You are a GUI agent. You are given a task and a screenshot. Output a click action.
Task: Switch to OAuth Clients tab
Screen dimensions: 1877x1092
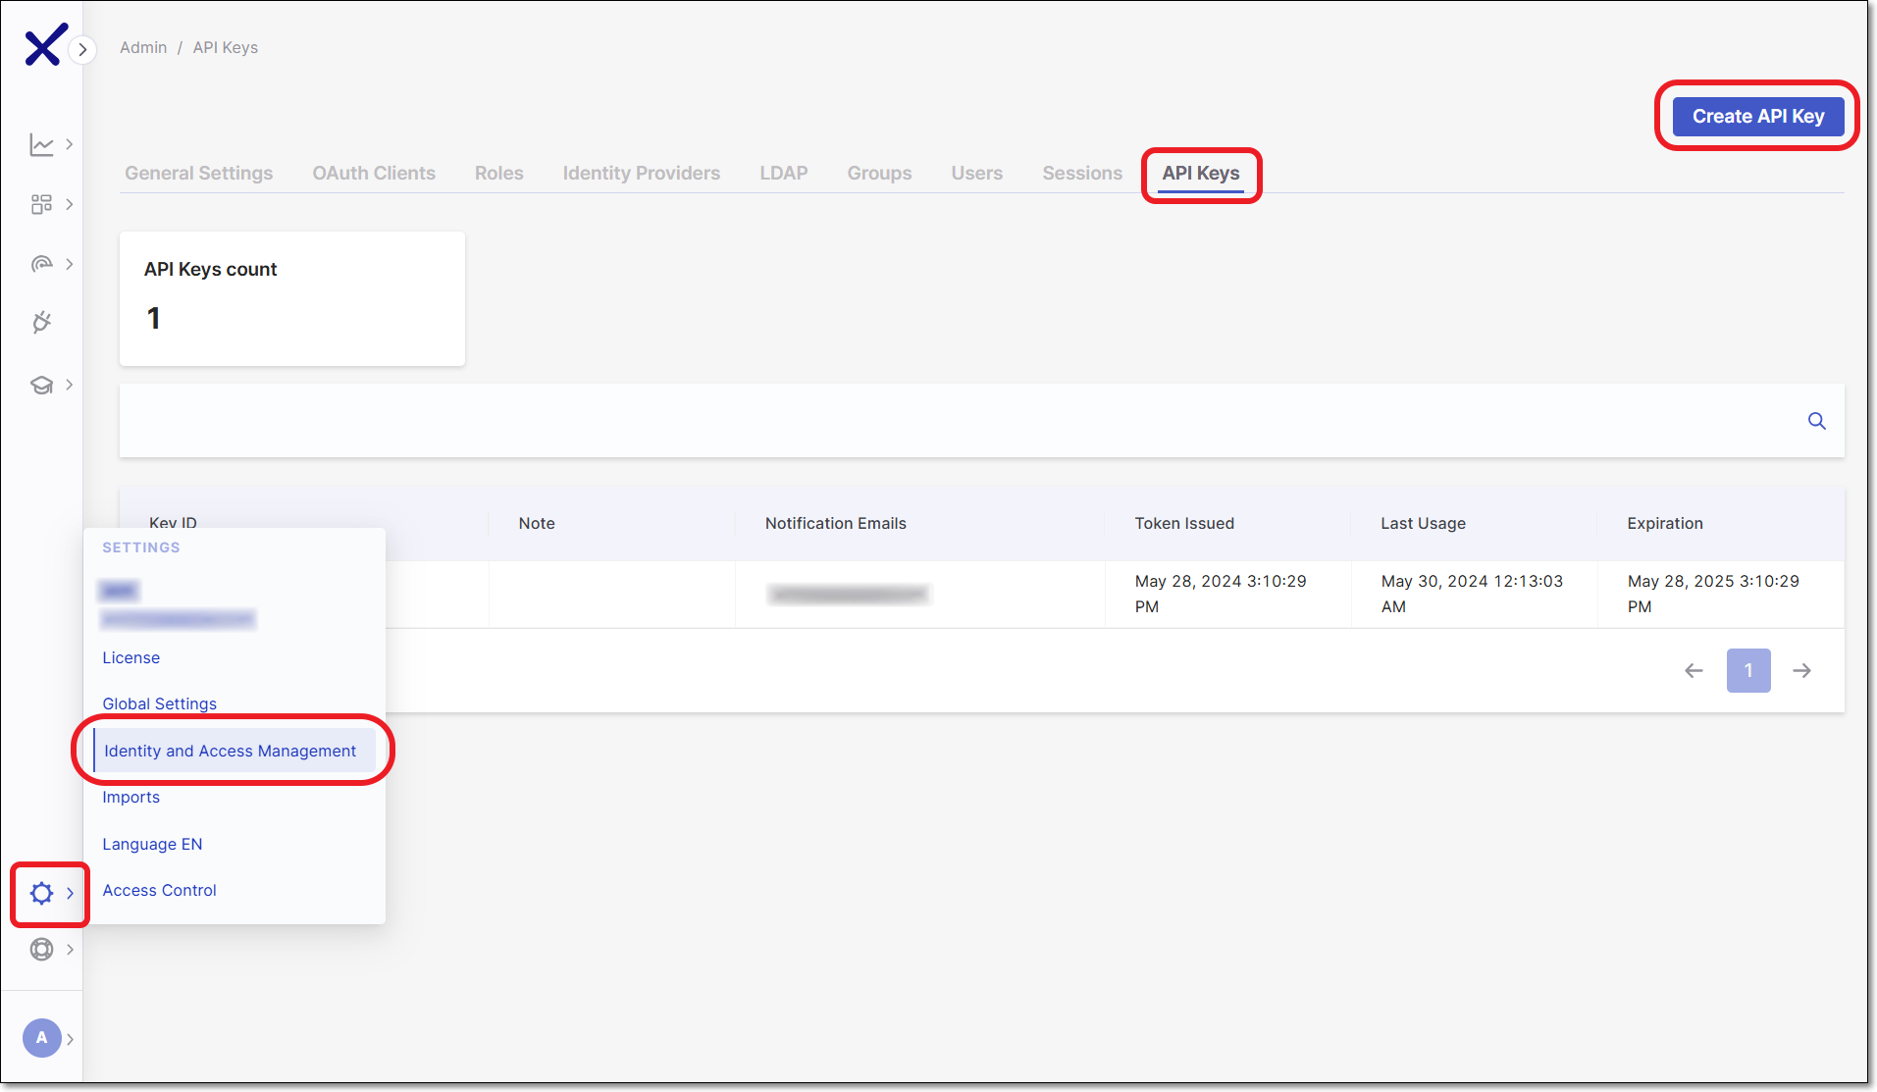[374, 173]
